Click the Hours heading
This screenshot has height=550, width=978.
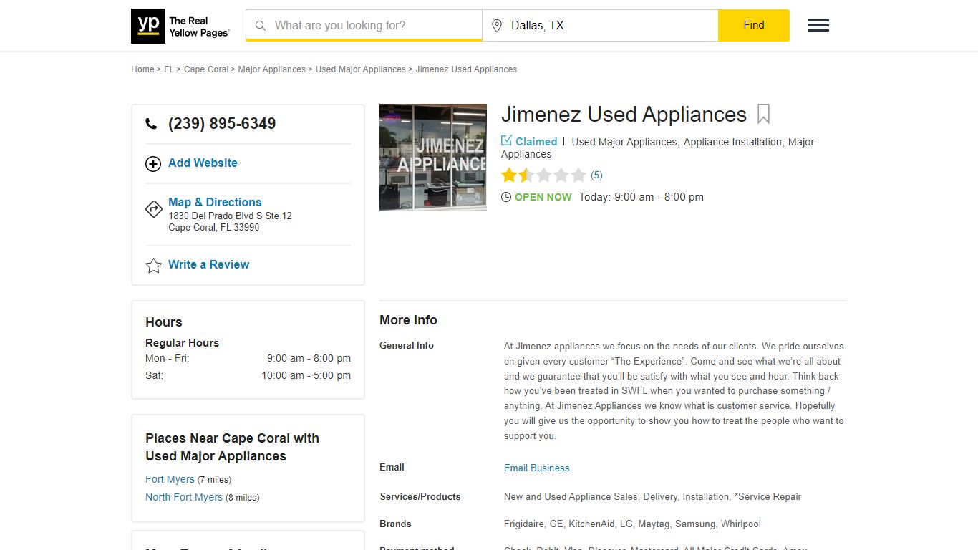coord(164,322)
